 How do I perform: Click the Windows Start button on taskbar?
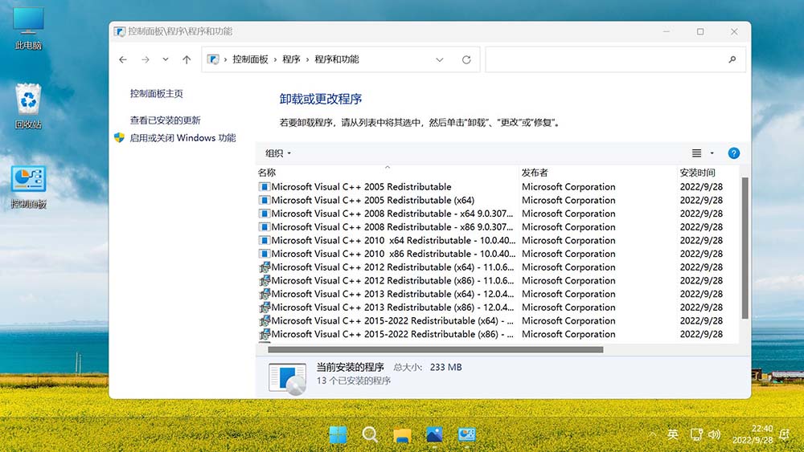point(338,434)
